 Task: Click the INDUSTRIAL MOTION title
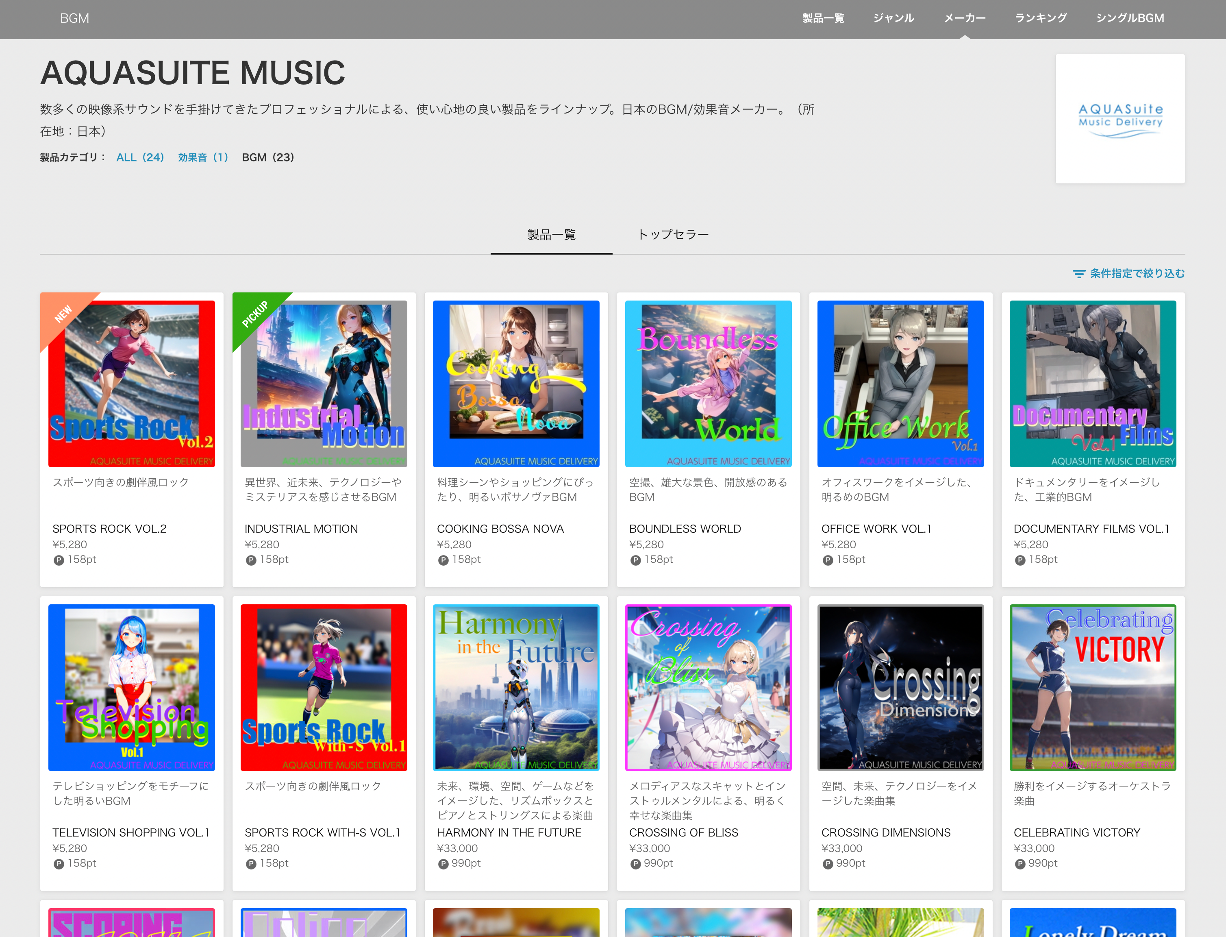pyautogui.click(x=301, y=529)
